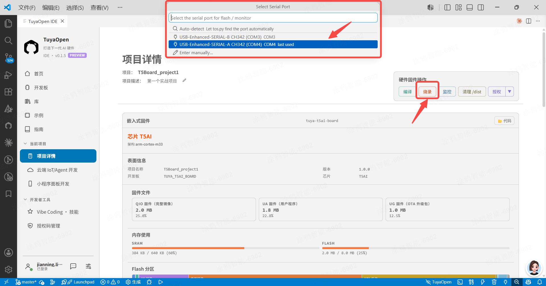Open the feedback chat icon beside username
546x286 pixels.
[x=73, y=266]
